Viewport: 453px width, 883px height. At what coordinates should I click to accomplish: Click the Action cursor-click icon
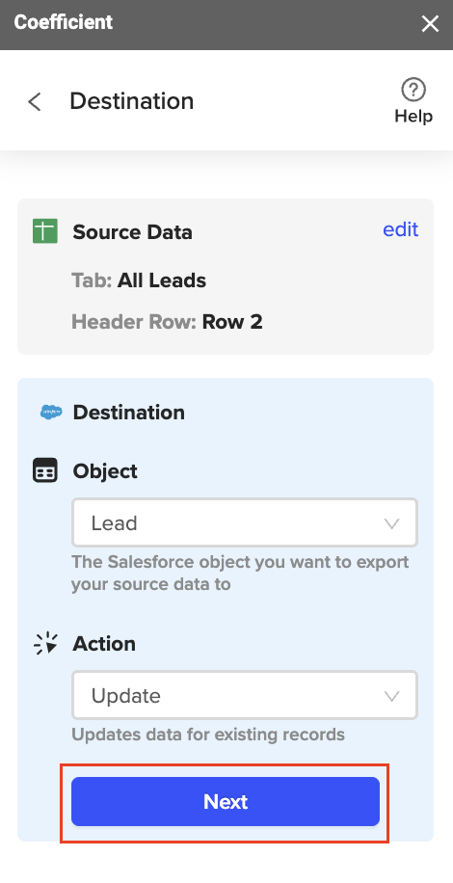pos(45,643)
